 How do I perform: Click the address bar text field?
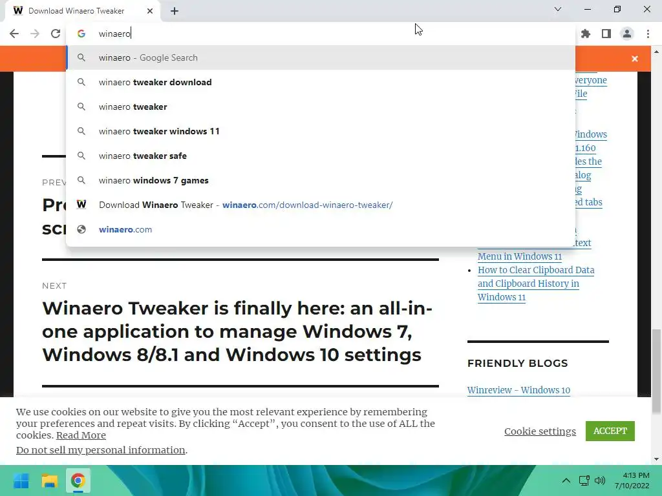click(x=321, y=34)
